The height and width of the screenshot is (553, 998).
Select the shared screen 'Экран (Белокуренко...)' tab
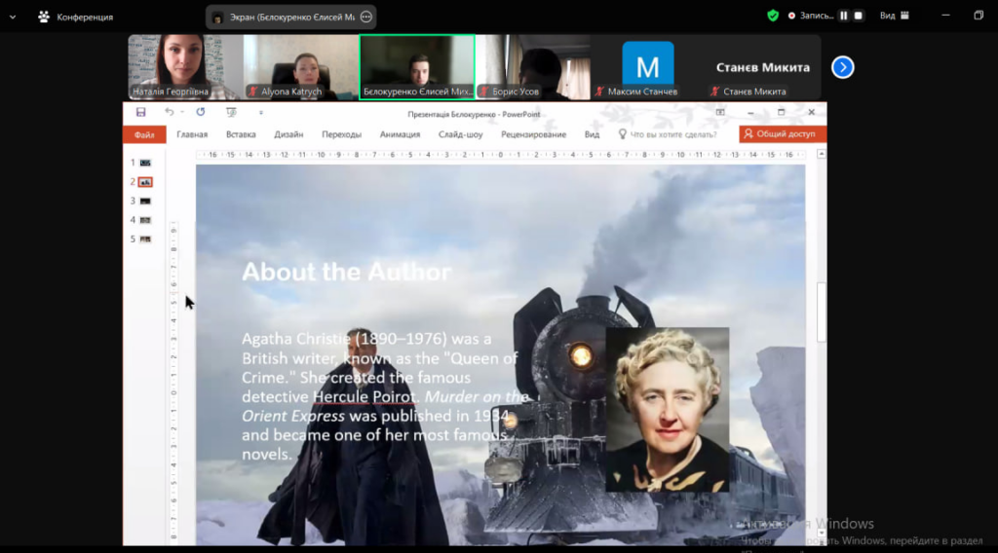click(290, 18)
